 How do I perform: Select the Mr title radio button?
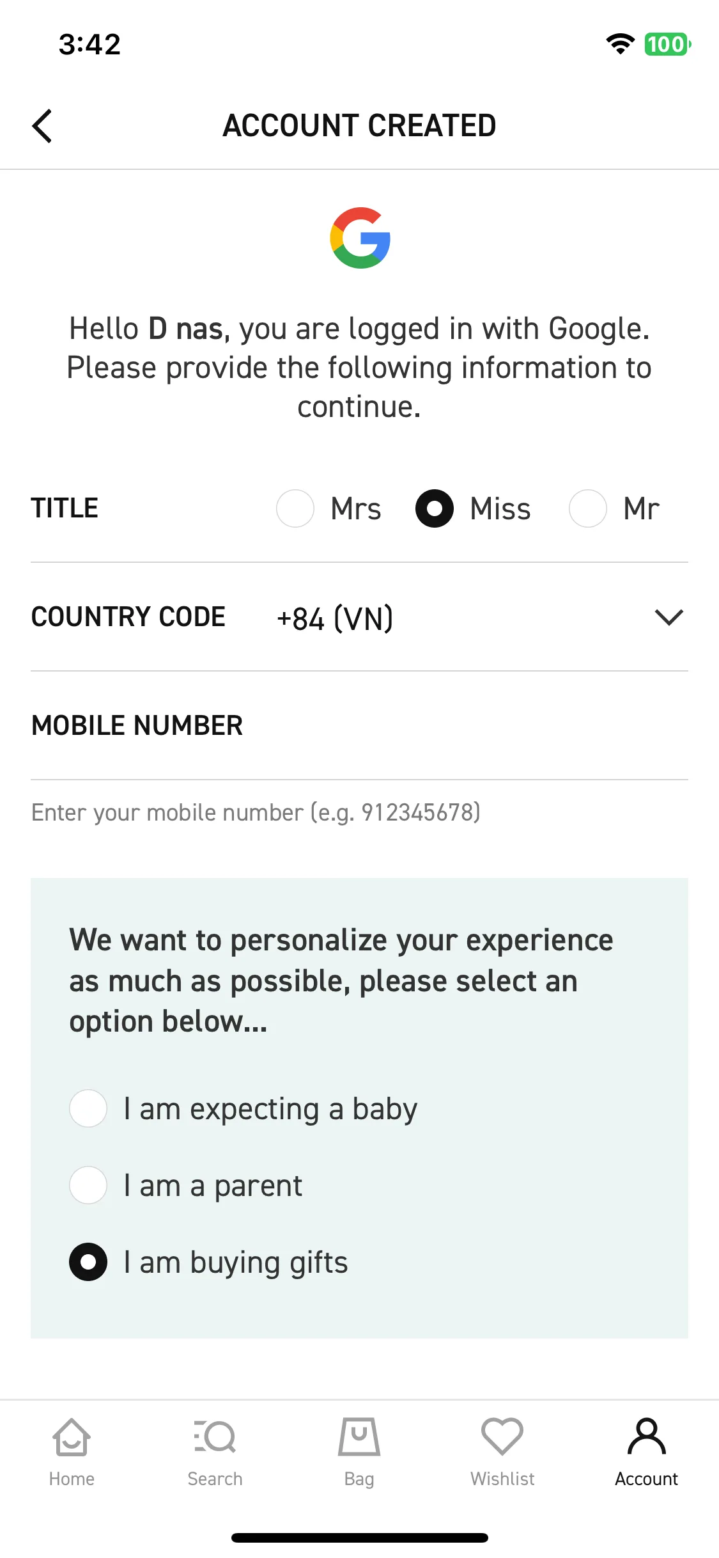point(587,508)
